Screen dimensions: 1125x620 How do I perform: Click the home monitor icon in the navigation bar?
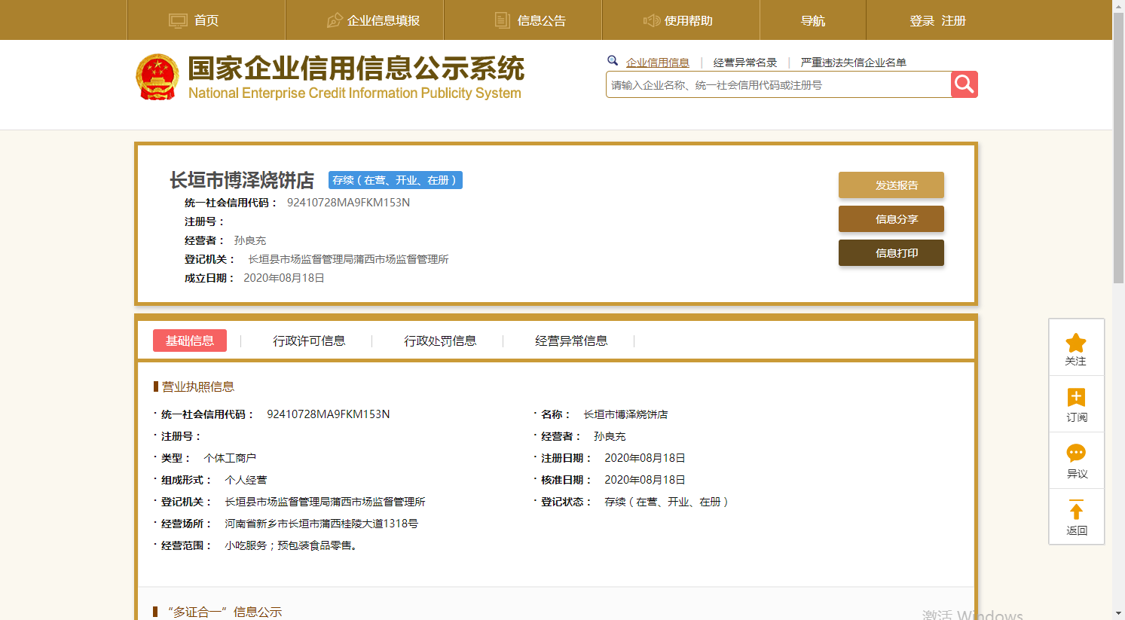178,20
